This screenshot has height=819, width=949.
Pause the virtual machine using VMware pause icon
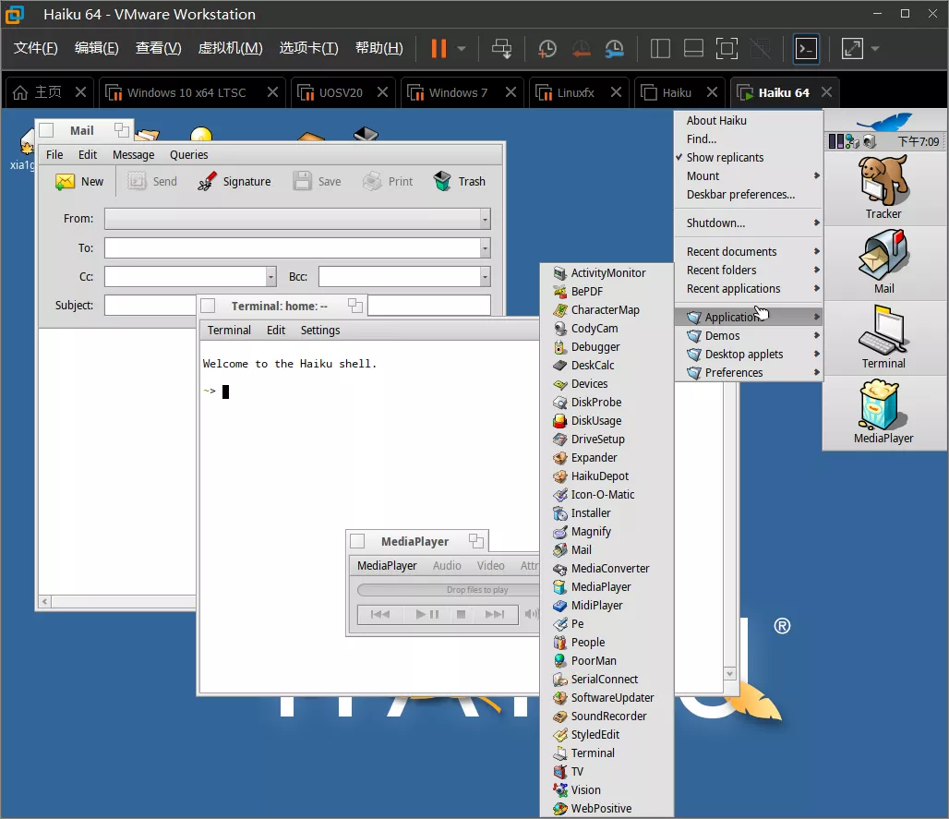(438, 49)
